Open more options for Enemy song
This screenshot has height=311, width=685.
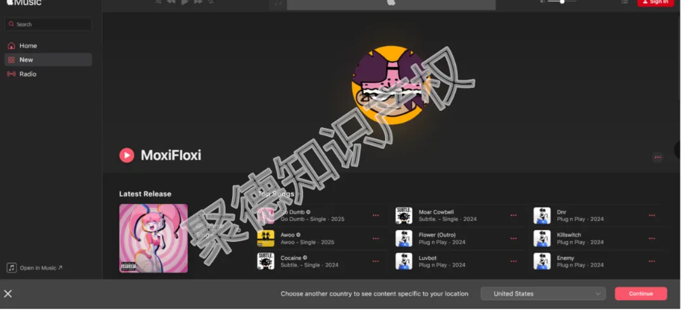(x=652, y=261)
